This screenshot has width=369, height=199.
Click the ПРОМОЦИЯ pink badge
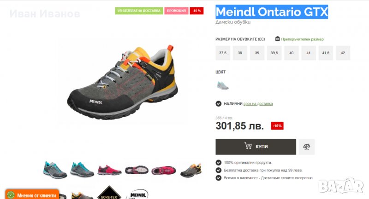coord(176,11)
